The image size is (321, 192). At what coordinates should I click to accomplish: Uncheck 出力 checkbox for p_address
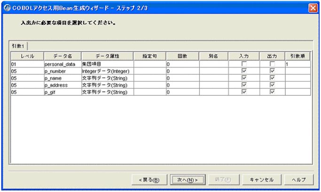[x=272, y=85]
